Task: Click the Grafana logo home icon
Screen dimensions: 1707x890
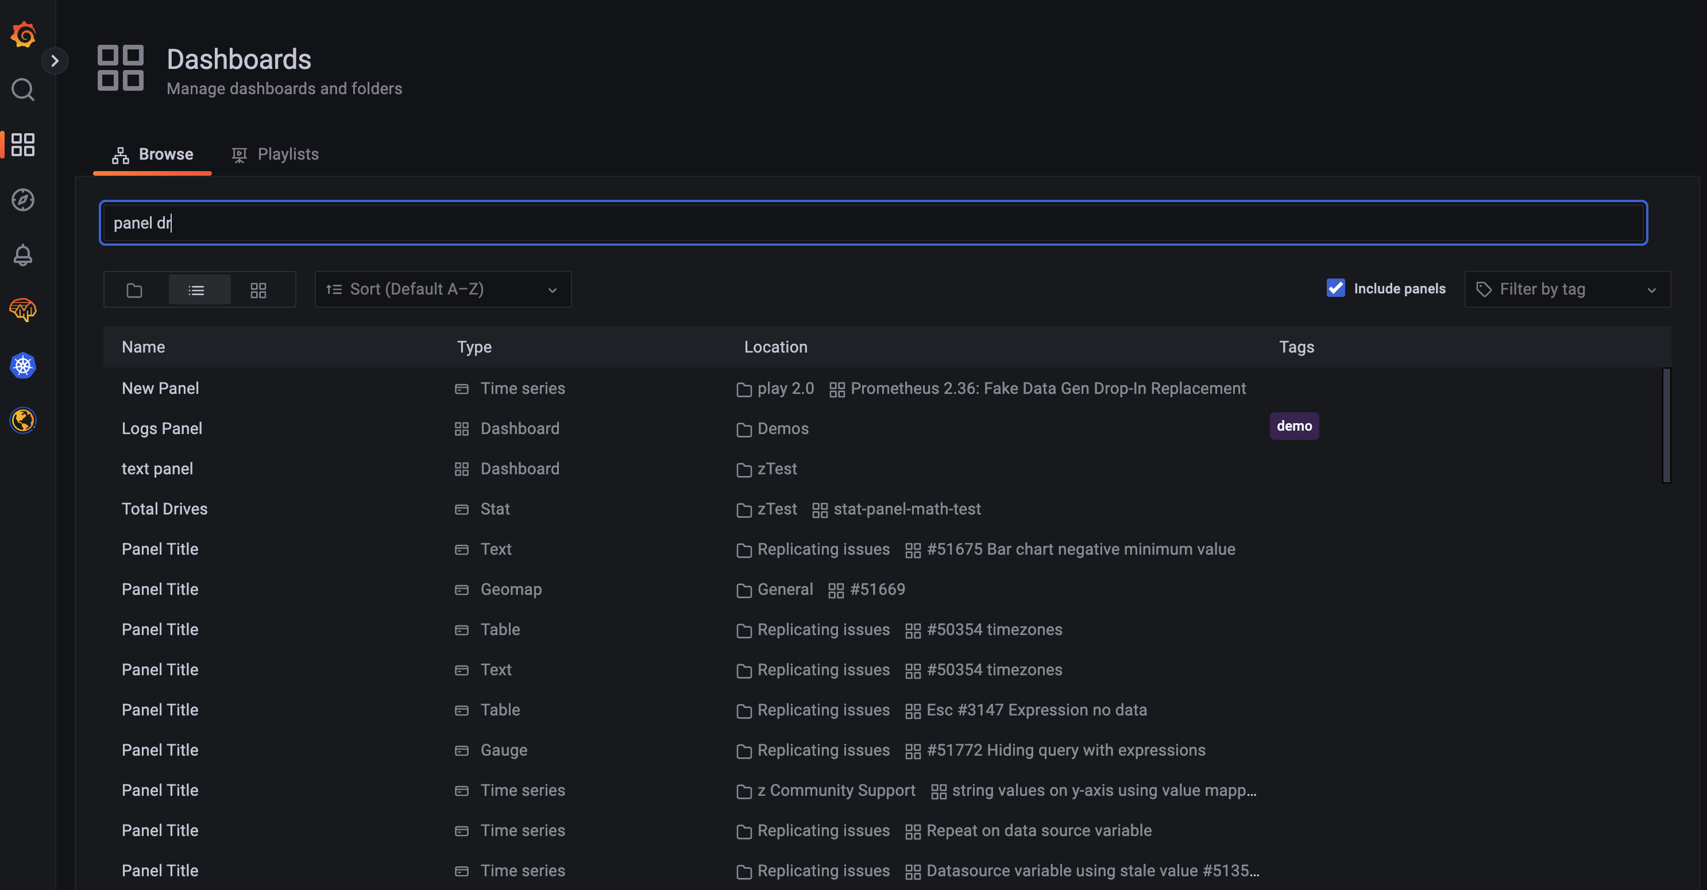Action: tap(23, 34)
